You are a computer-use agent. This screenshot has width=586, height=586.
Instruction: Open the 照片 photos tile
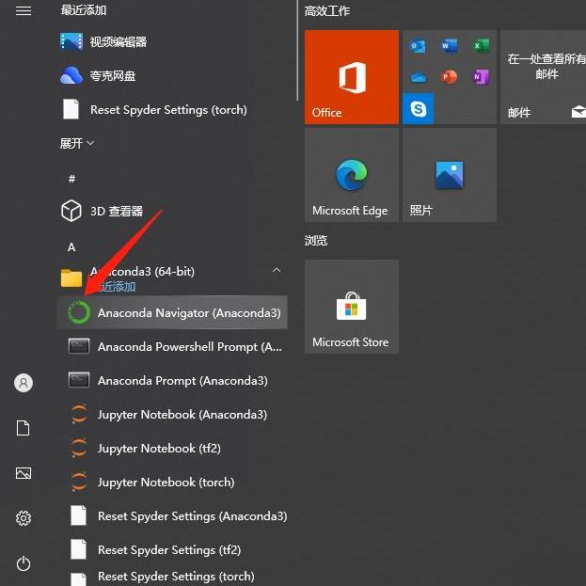coord(450,175)
